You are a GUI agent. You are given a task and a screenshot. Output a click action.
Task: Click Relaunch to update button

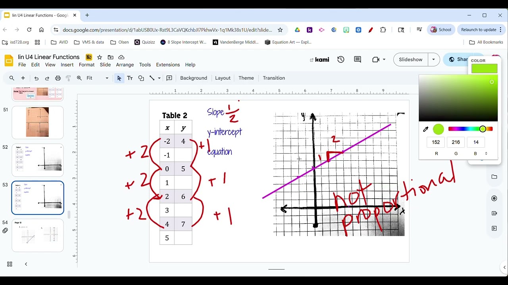coord(481,30)
